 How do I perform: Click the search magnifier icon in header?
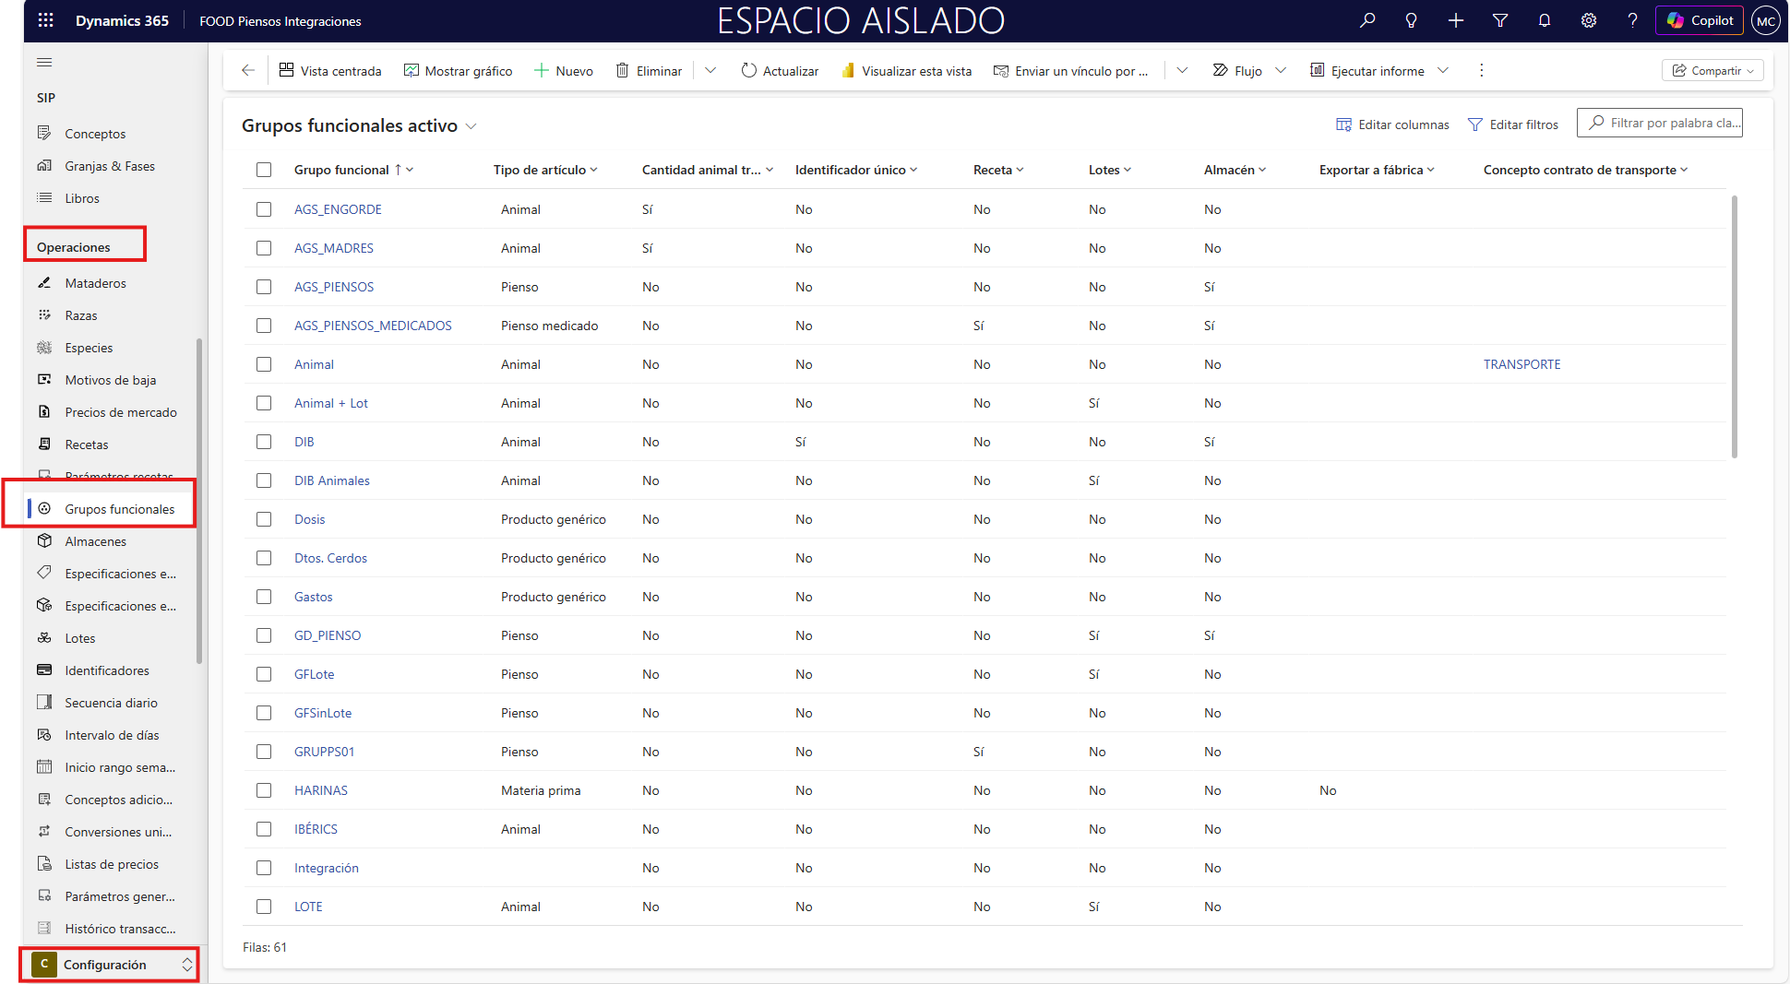click(1367, 20)
